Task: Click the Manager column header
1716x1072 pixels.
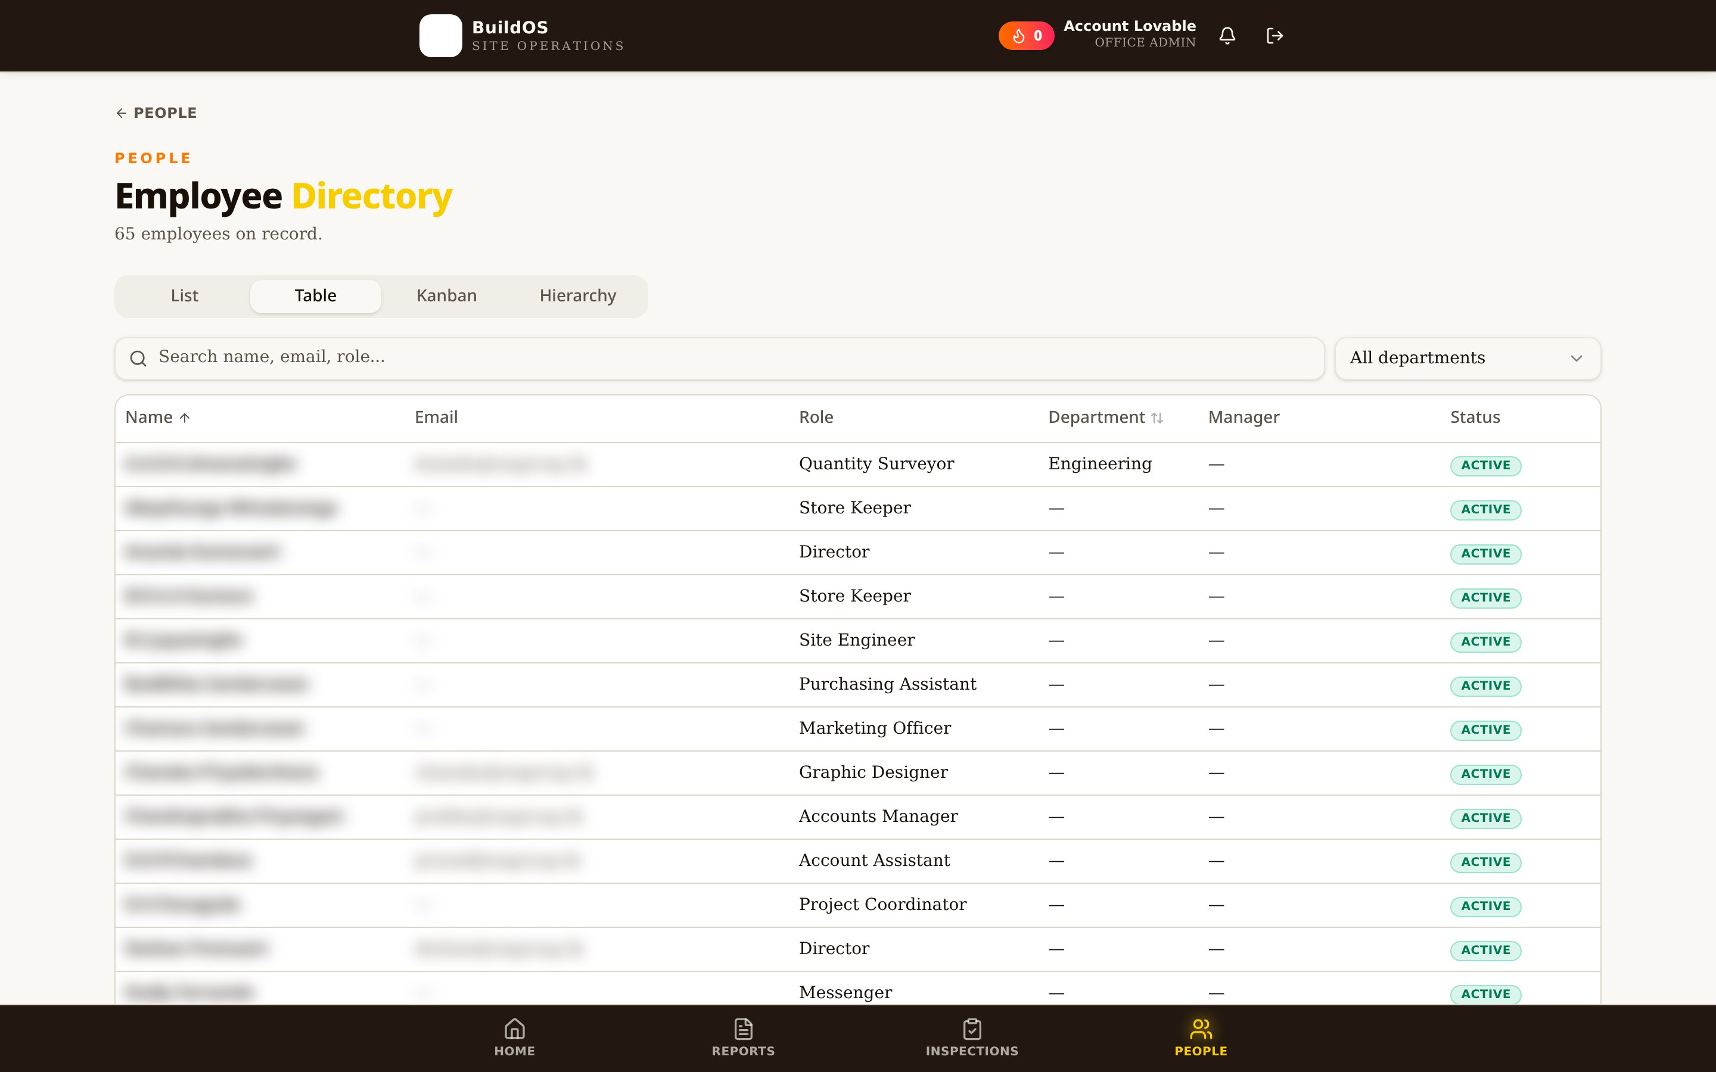Action: (1244, 417)
